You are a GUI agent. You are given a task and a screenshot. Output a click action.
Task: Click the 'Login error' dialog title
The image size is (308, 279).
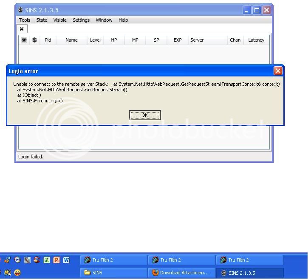tap(23, 71)
